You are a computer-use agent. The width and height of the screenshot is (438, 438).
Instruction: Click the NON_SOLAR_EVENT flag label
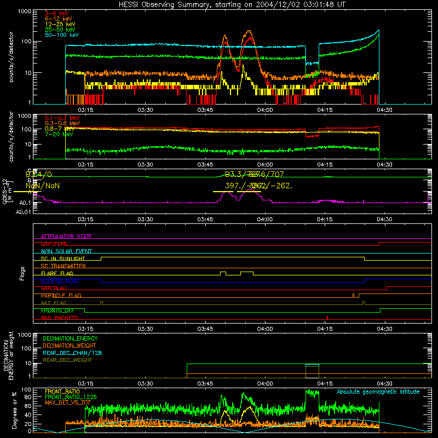66,251
